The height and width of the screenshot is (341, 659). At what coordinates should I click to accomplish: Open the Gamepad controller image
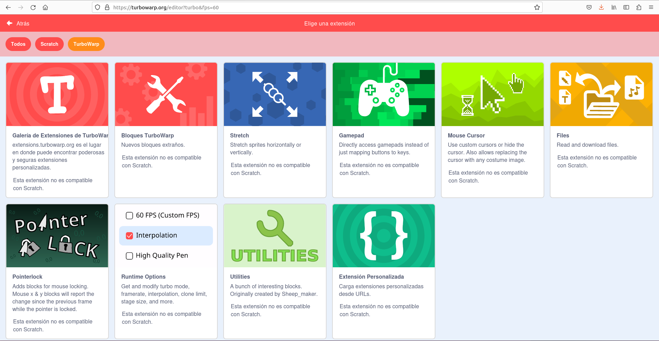coord(384,94)
